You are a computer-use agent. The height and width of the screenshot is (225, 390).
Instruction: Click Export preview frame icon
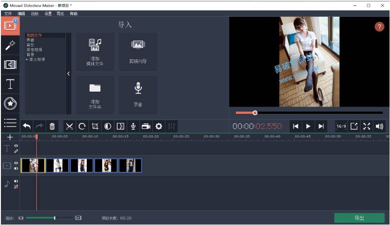pos(354,127)
